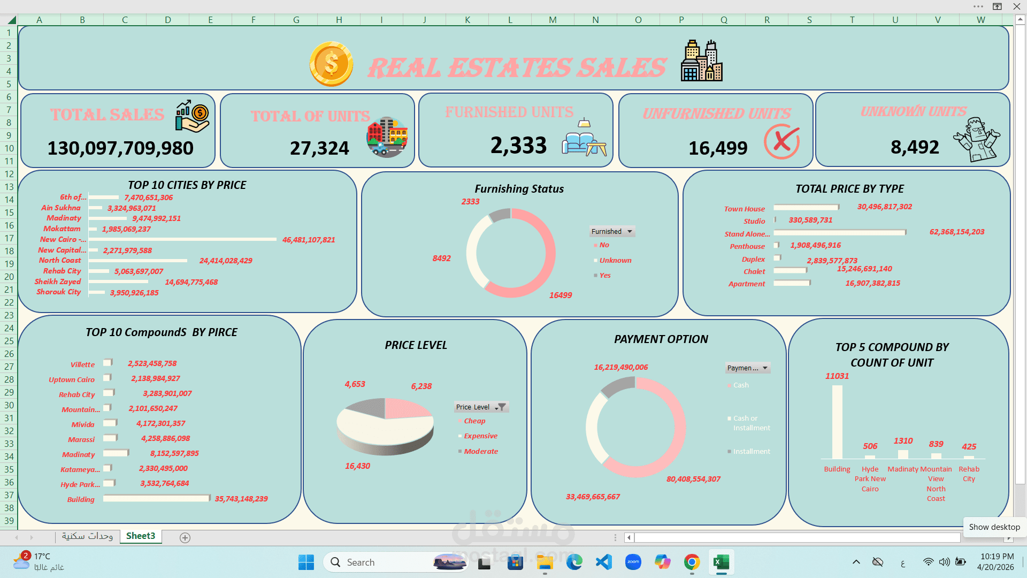Click the OneDrive cloud tray icon

(x=878, y=562)
